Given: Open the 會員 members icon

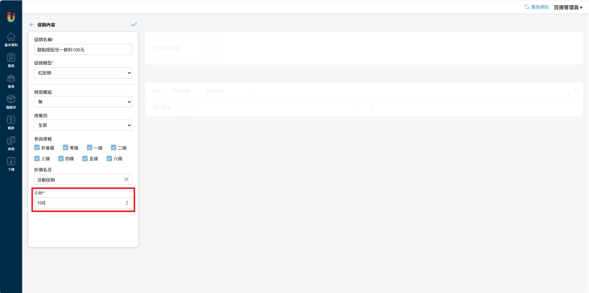Looking at the screenshot, I should point(11,78).
